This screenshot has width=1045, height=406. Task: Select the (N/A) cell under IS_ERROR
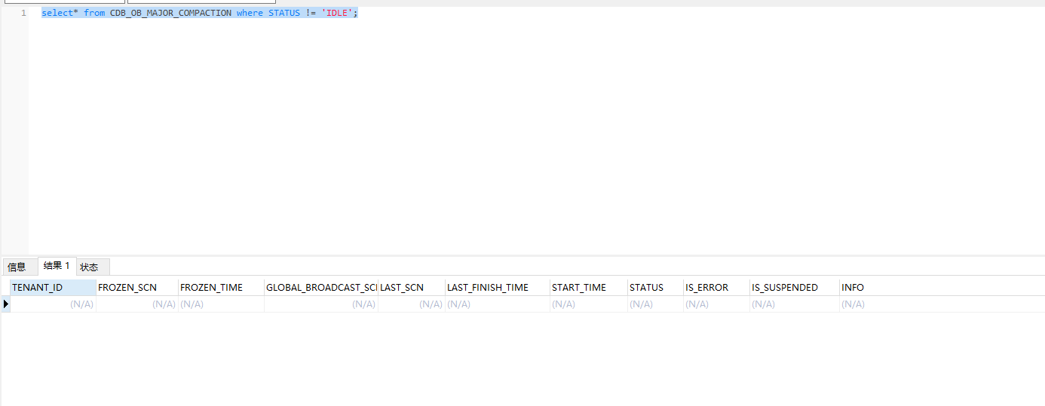click(x=717, y=304)
